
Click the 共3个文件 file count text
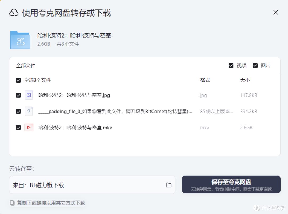(x=68, y=44)
